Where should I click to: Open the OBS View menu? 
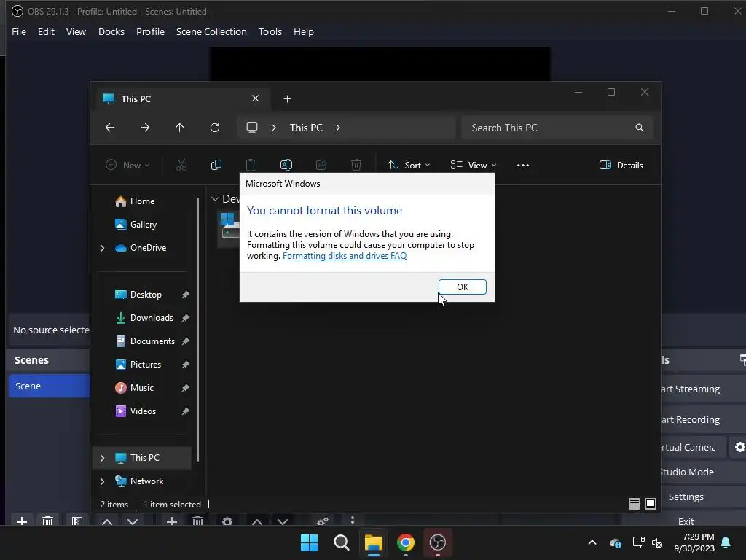pos(76,31)
